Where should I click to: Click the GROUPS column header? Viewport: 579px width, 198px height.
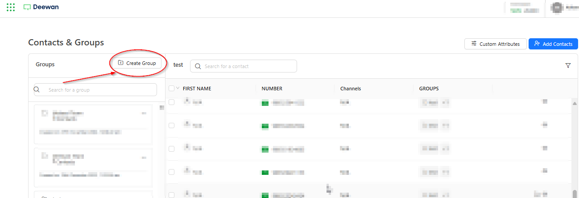tap(429, 89)
